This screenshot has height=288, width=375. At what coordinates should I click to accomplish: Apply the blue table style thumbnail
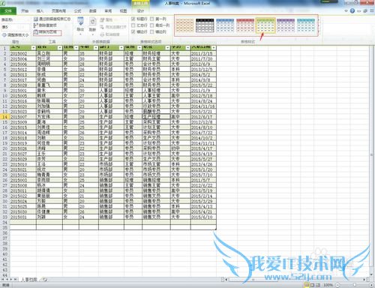225,25
